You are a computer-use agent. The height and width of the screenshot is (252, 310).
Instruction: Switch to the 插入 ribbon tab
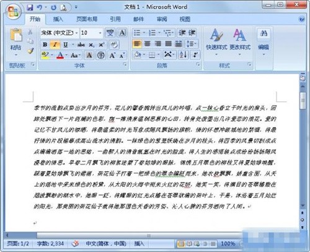click(x=58, y=19)
